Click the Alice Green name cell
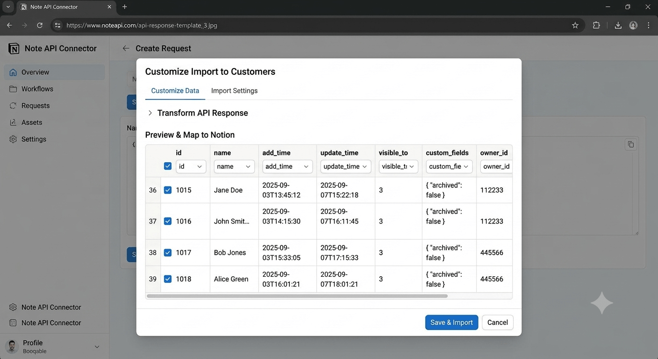Viewport: 658px width, 359px height. (234, 279)
